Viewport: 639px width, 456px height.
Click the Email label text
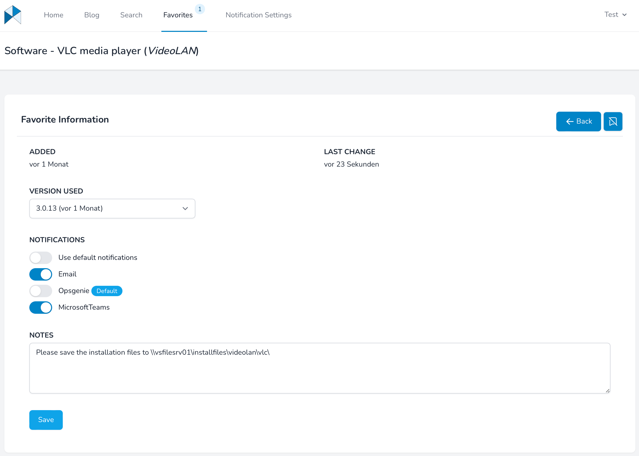[67, 274]
